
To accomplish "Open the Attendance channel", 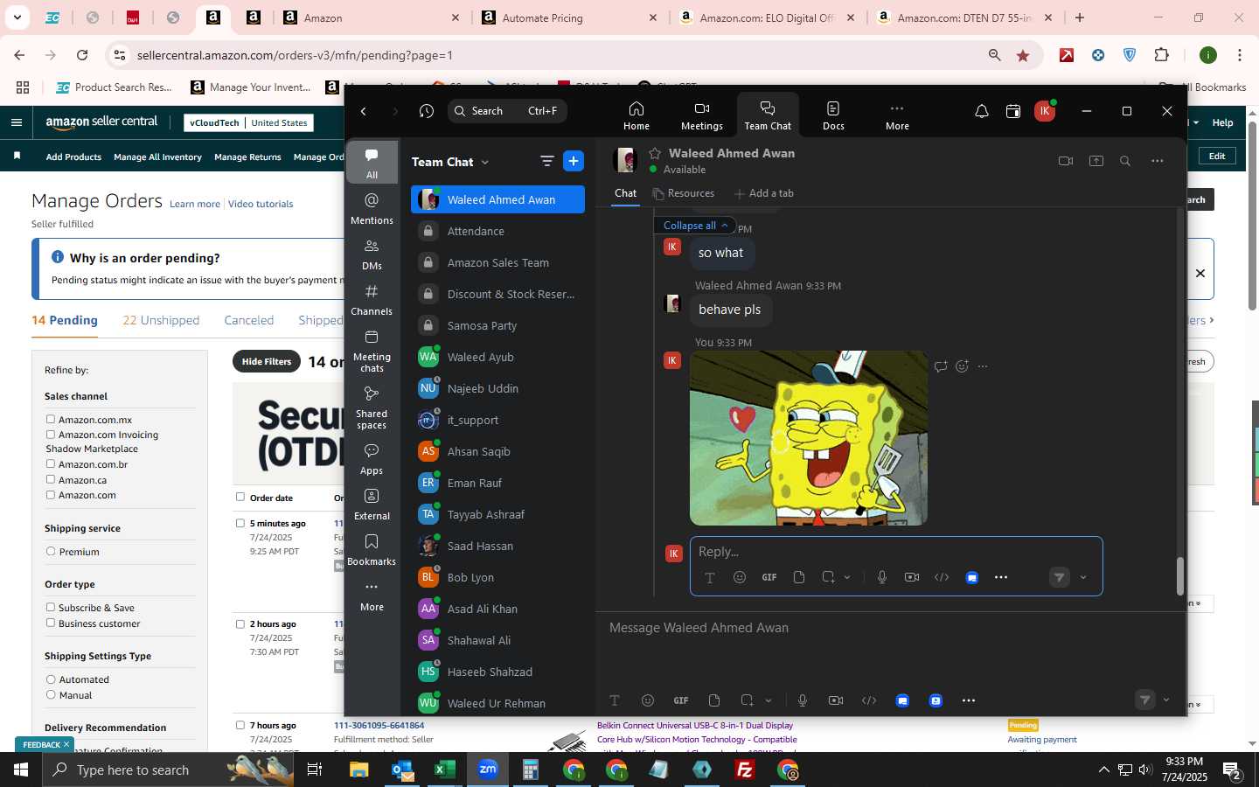I will click(497, 231).
